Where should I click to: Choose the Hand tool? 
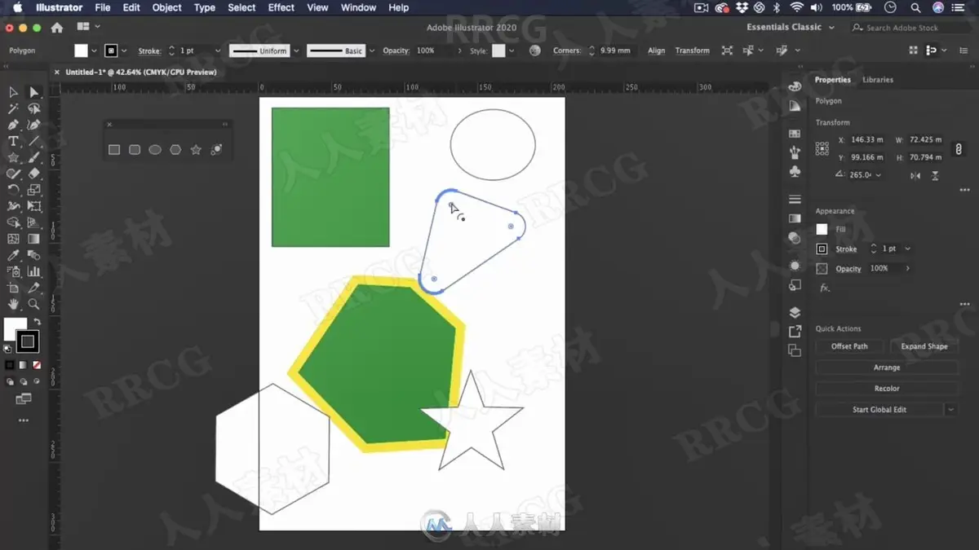(x=14, y=304)
